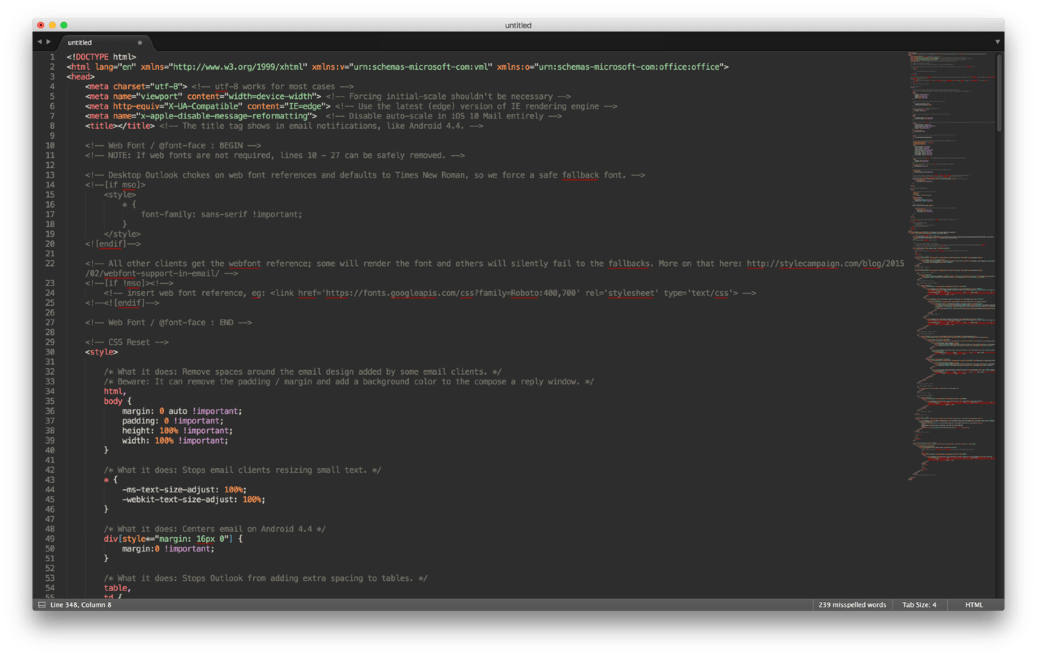Open the Tab Size: 4 menu
1037x657 pixels.
(919, 604)
